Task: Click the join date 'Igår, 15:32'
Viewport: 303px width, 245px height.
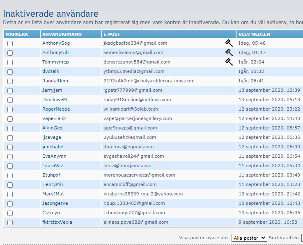Action: (251, 71)
